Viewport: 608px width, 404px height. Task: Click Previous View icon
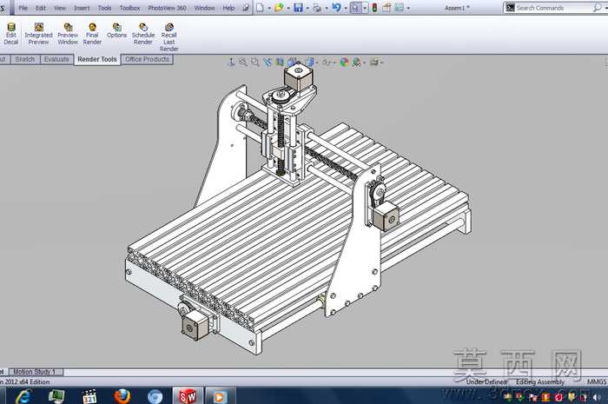pos(268,62)
